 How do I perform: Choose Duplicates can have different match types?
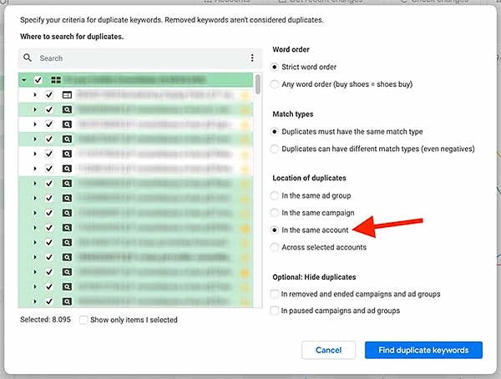(x=274, y=149)
